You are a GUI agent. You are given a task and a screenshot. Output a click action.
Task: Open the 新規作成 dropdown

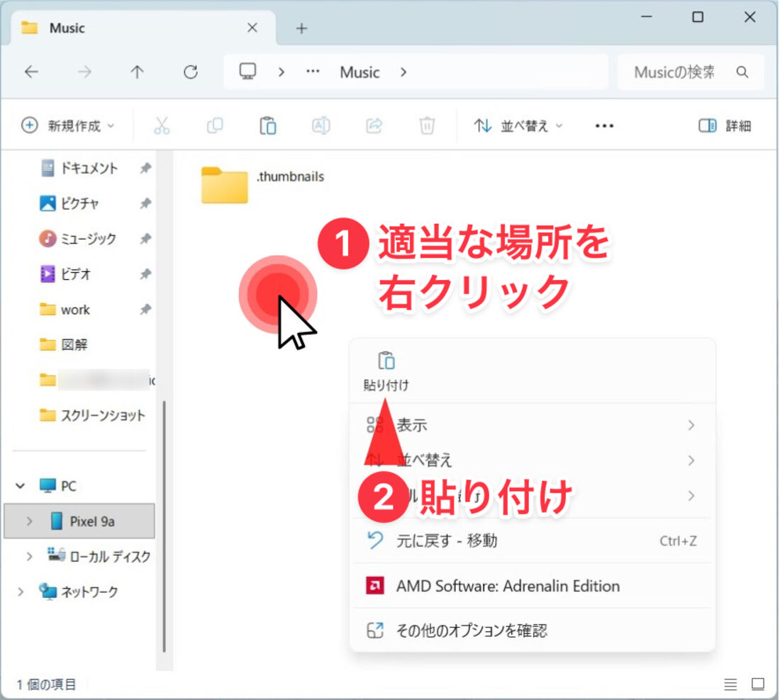coord(67,126)
